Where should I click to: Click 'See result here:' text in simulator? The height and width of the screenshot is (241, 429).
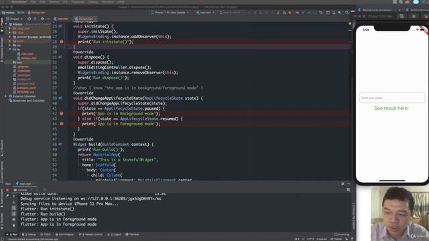pyautogui.click(x=391, y=108)
